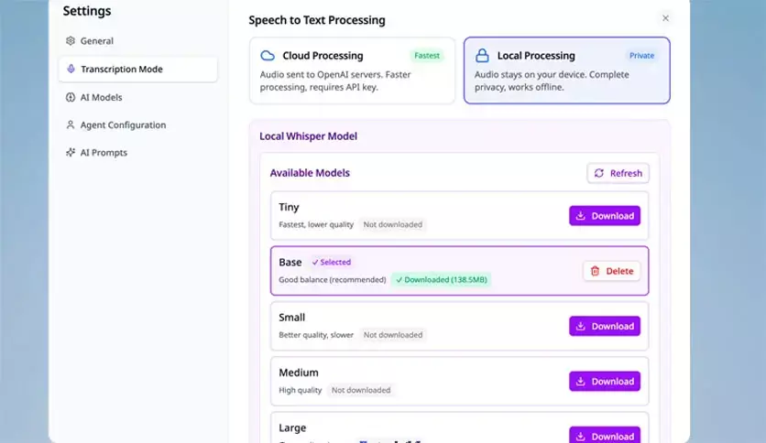The width and height of the screenshot is (766, 443).
Task: Click the lock icon in Local Processing
Action: pyautogui.click(x=482, y=56)
